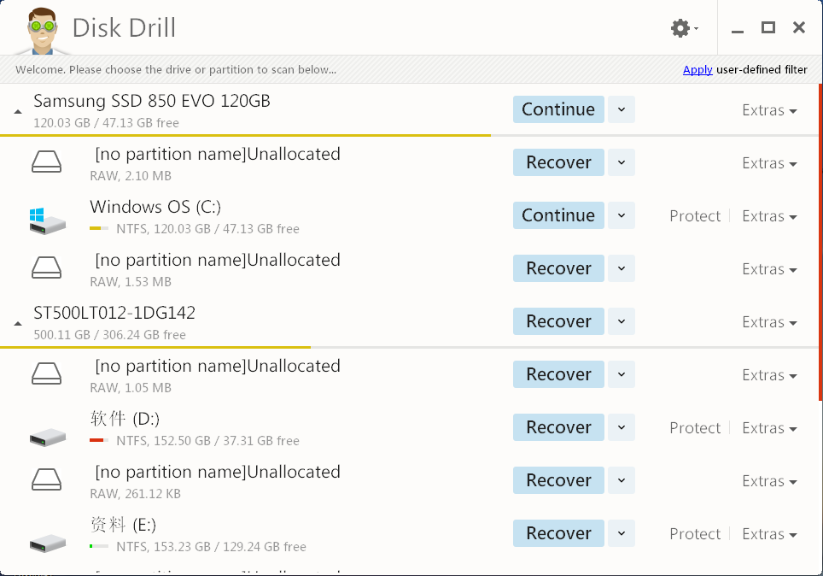Open recovery options arrow for 资料 (E:)
This screenshot has height=576, width=823.
coord(622,533)
